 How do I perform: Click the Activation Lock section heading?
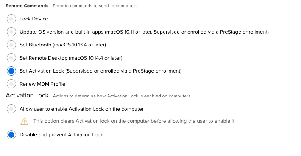click(x=27, y=95)
